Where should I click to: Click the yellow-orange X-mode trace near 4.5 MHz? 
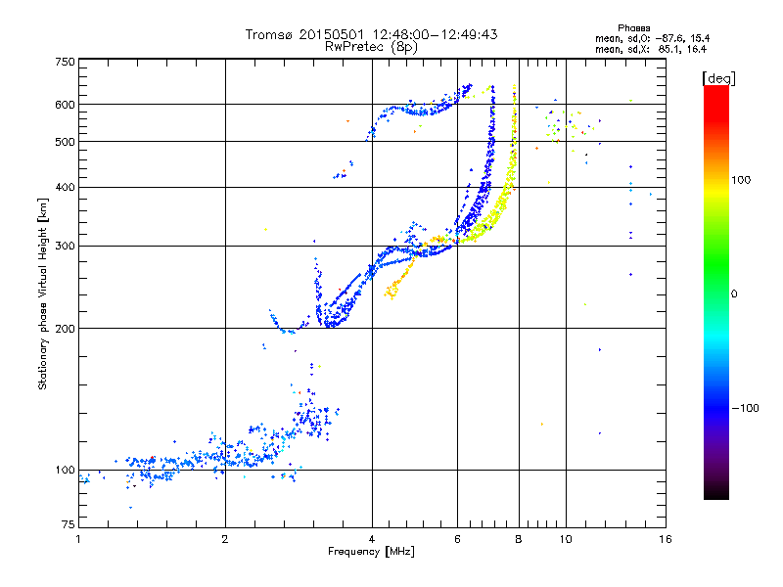tap(399, 280)
